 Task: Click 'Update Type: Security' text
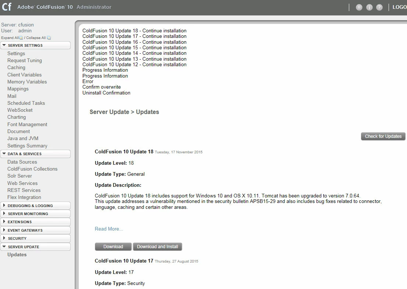pos(120,283)
